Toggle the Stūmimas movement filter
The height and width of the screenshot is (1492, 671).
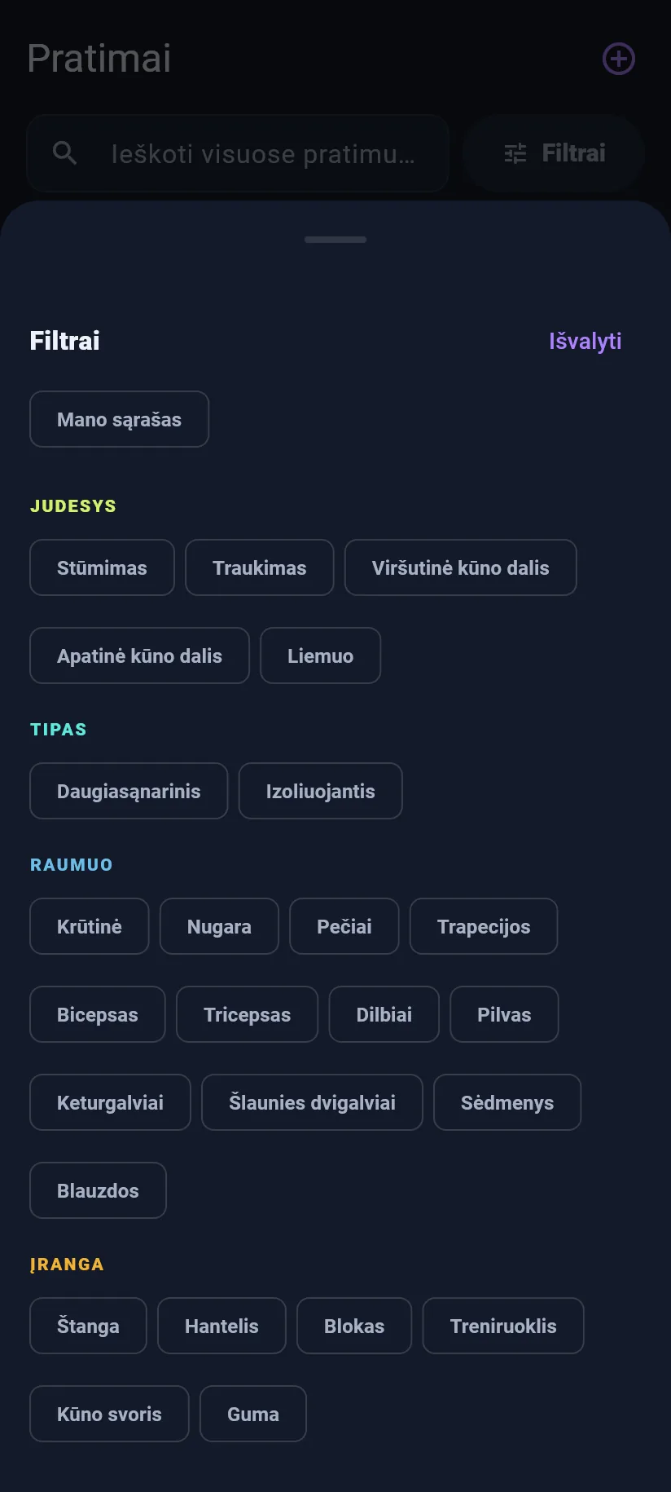click(103, 567)
